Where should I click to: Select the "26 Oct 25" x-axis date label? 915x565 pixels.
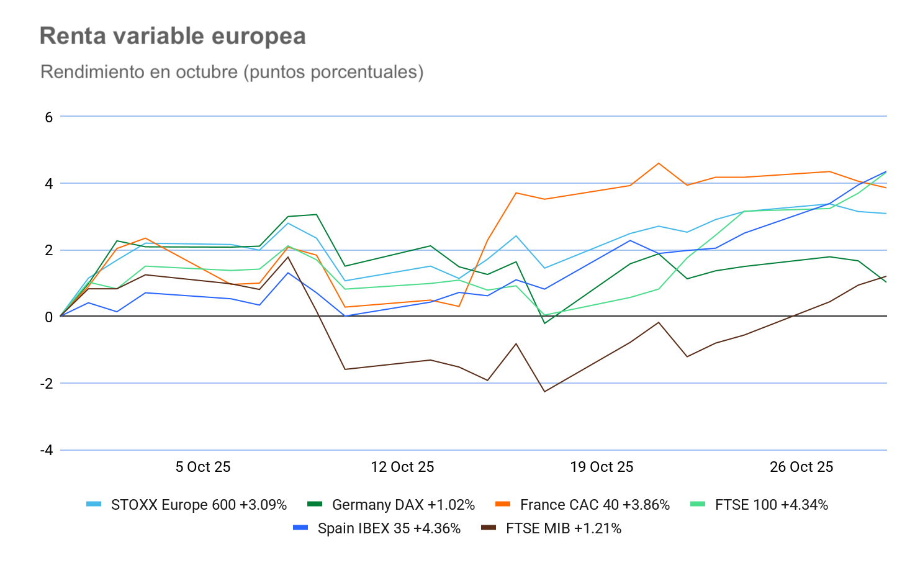pos(801,467)
